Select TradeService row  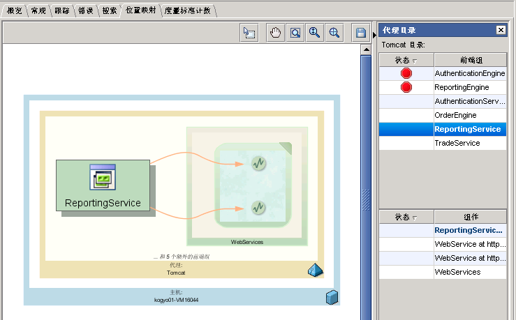coord(443,143)
